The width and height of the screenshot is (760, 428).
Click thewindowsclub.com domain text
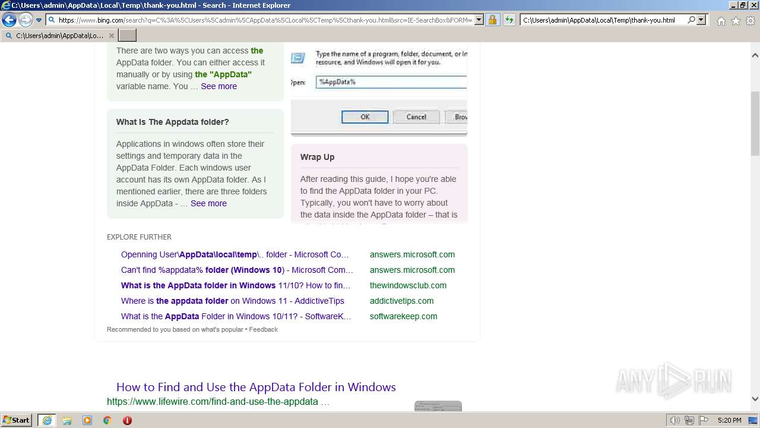408,285
